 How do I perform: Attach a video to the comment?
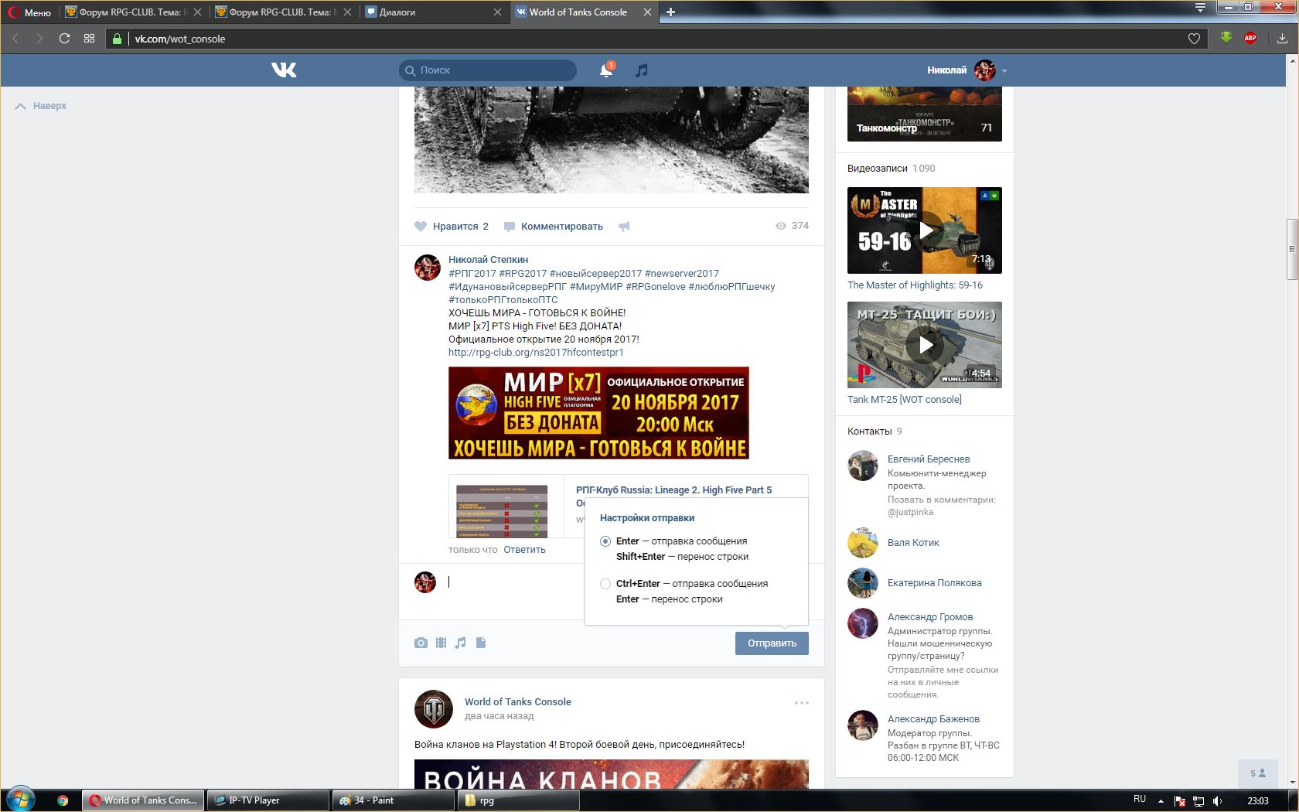coord(441,643)
